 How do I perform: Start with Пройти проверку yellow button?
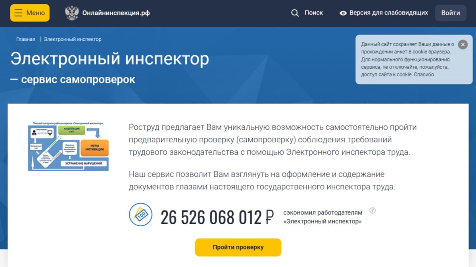pyautogui.click(x=238, y=247)
